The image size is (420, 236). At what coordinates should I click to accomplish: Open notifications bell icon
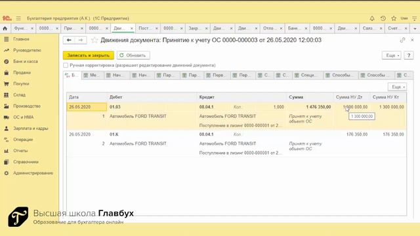coord(372,18)
